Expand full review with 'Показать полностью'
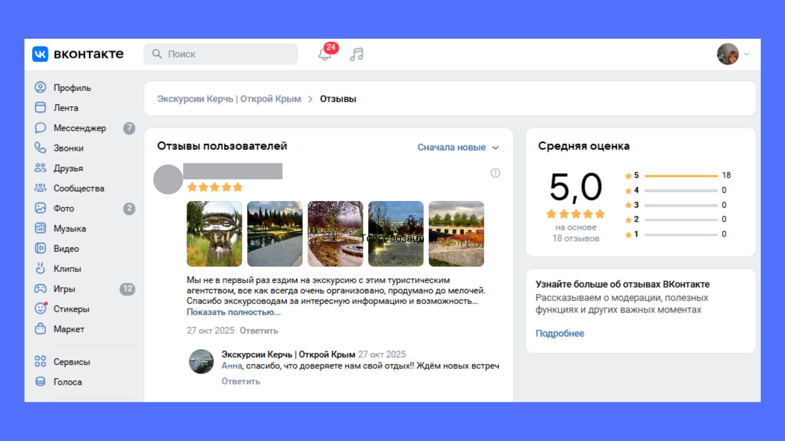Viewport: 785px width, 441px height. coord(233,312)
